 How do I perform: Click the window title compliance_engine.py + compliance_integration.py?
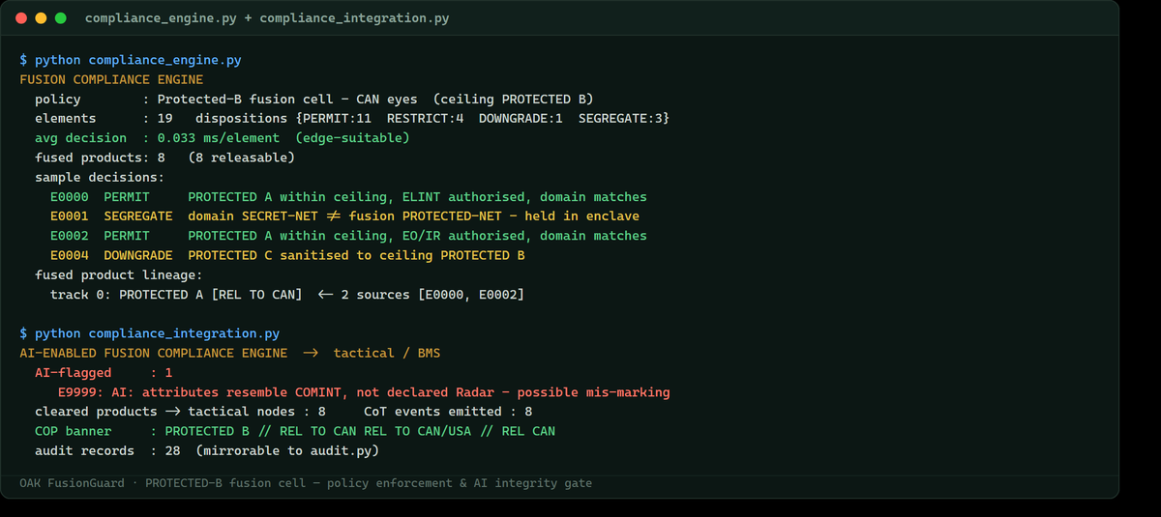pos(267,18)
